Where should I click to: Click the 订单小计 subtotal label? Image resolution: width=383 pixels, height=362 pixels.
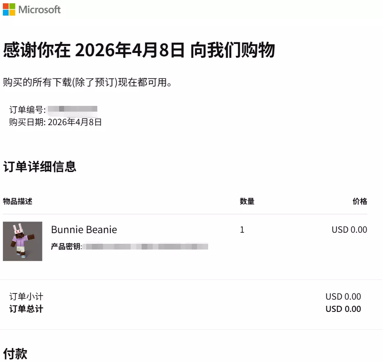tap(26, 296)
